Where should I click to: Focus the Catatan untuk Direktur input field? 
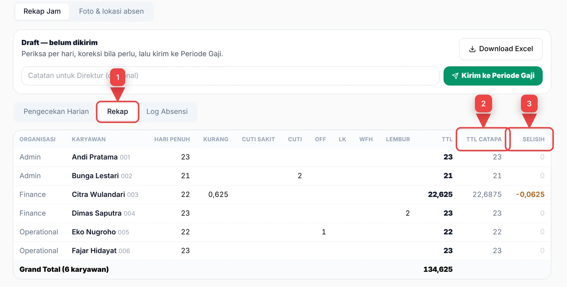point(230,76)
